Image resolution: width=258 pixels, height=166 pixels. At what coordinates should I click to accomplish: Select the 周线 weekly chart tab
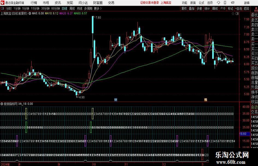click(72, 8)
